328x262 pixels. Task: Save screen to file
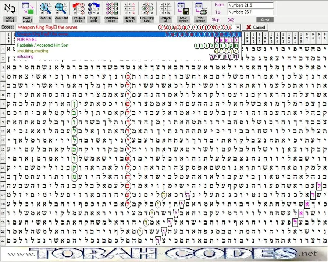pos(183,12)
